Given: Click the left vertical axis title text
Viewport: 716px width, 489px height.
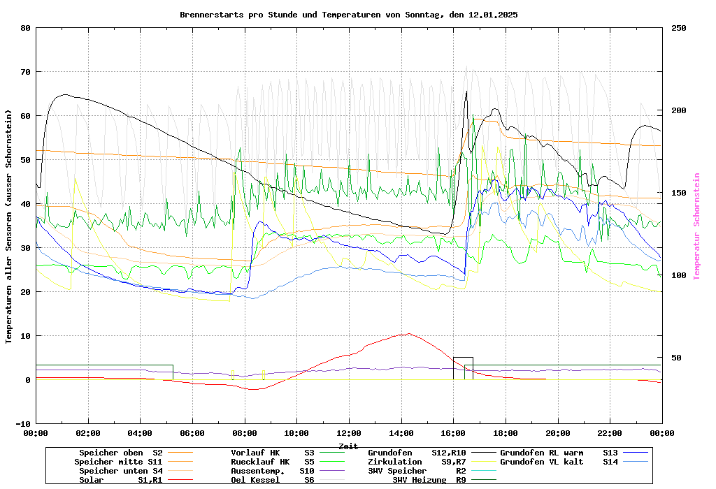Looking at the screenshot, I should click(x=9, y=226).
